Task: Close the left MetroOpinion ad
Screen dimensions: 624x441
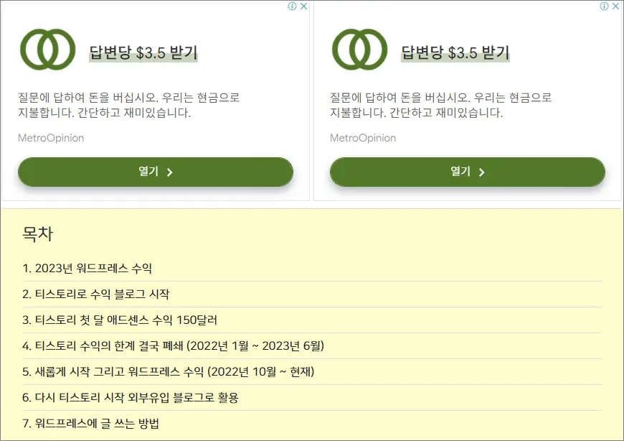Action: click(303, 6)
